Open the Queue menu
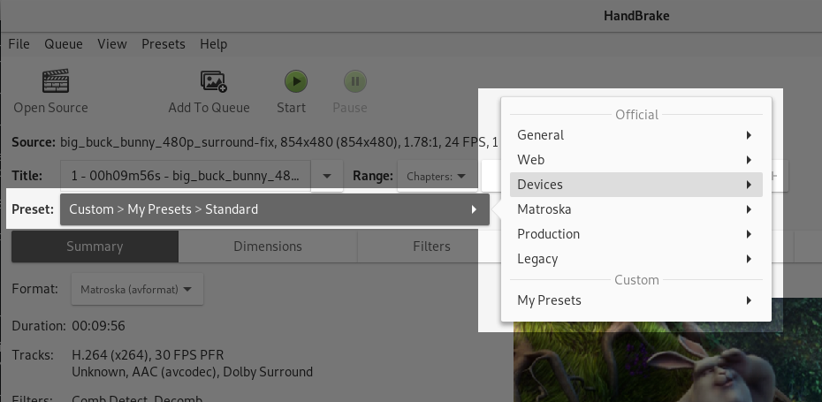 (63, 44)
